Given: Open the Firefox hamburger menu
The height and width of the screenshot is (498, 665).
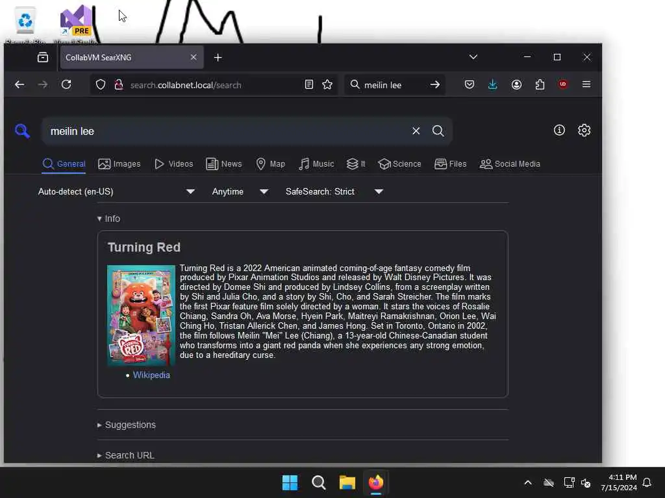Looking at the screenshot, I should pyautogui.click(x=586, y=84).
